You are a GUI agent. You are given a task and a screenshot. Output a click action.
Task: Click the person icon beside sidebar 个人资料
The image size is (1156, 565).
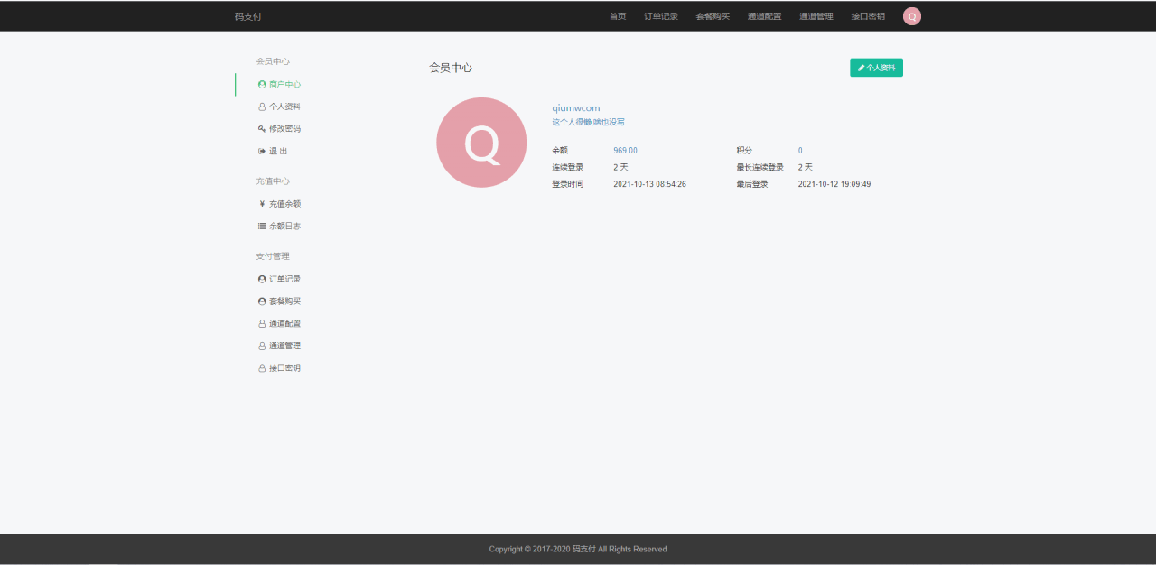(x=262, y=107)
